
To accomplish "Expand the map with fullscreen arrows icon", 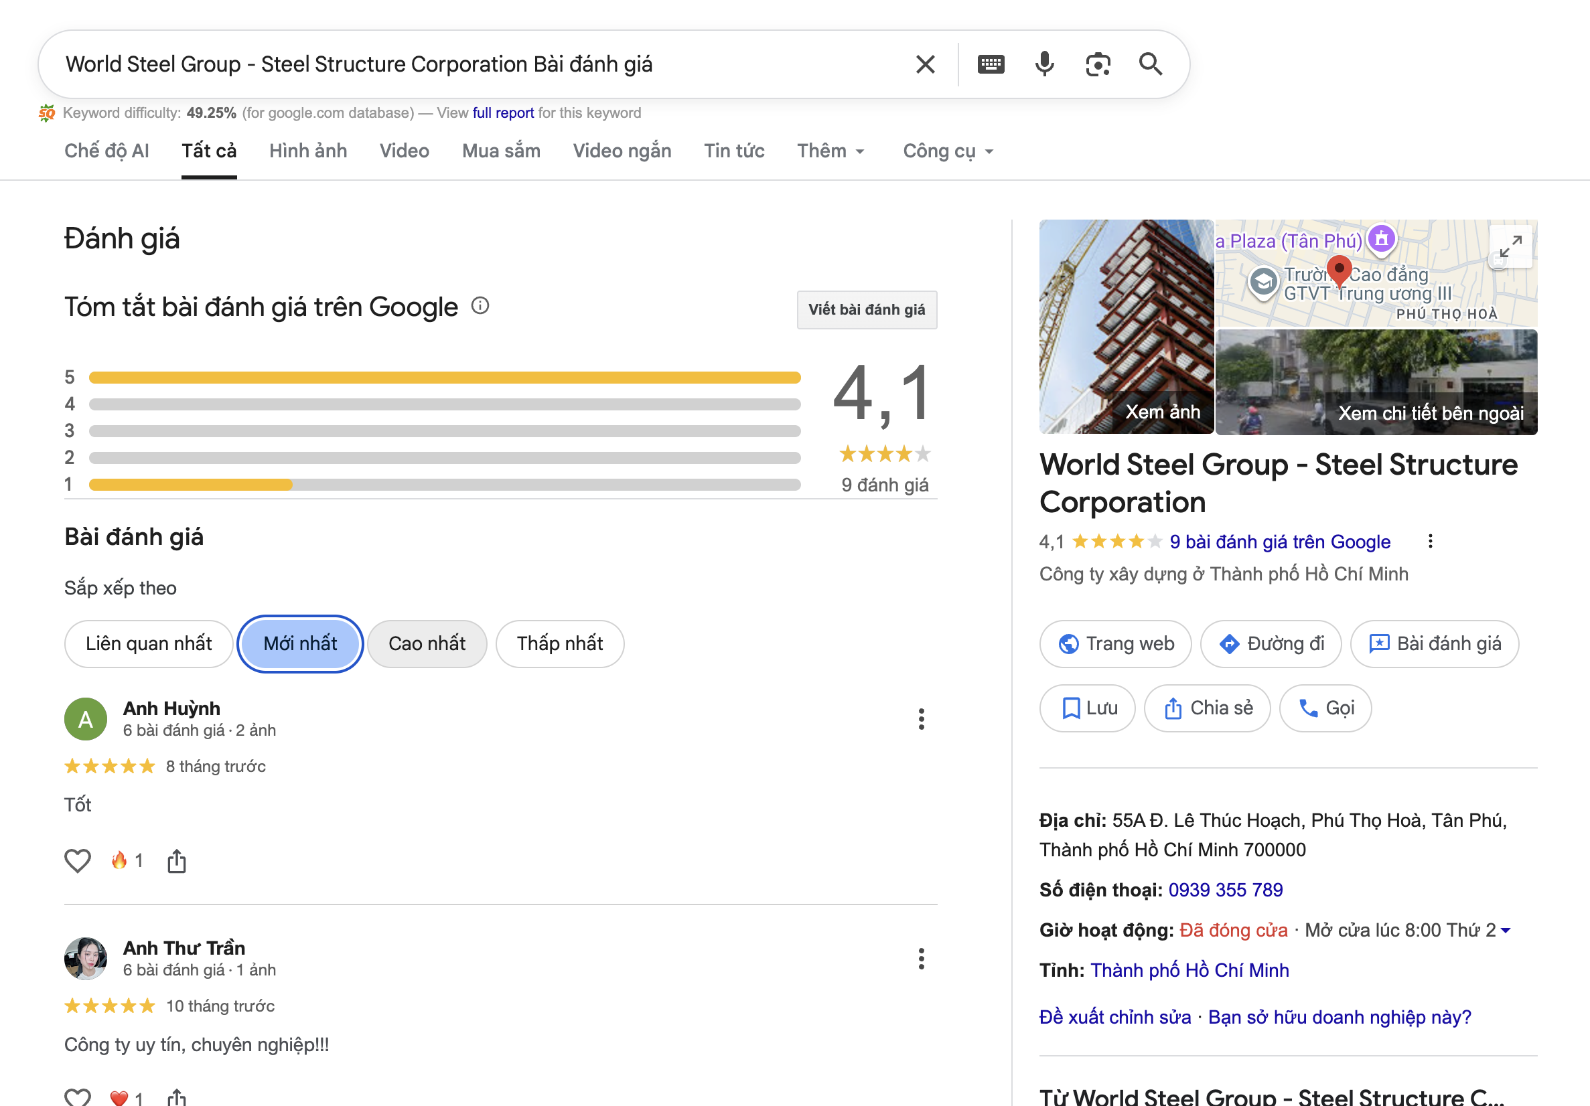I will [1510, 246].
